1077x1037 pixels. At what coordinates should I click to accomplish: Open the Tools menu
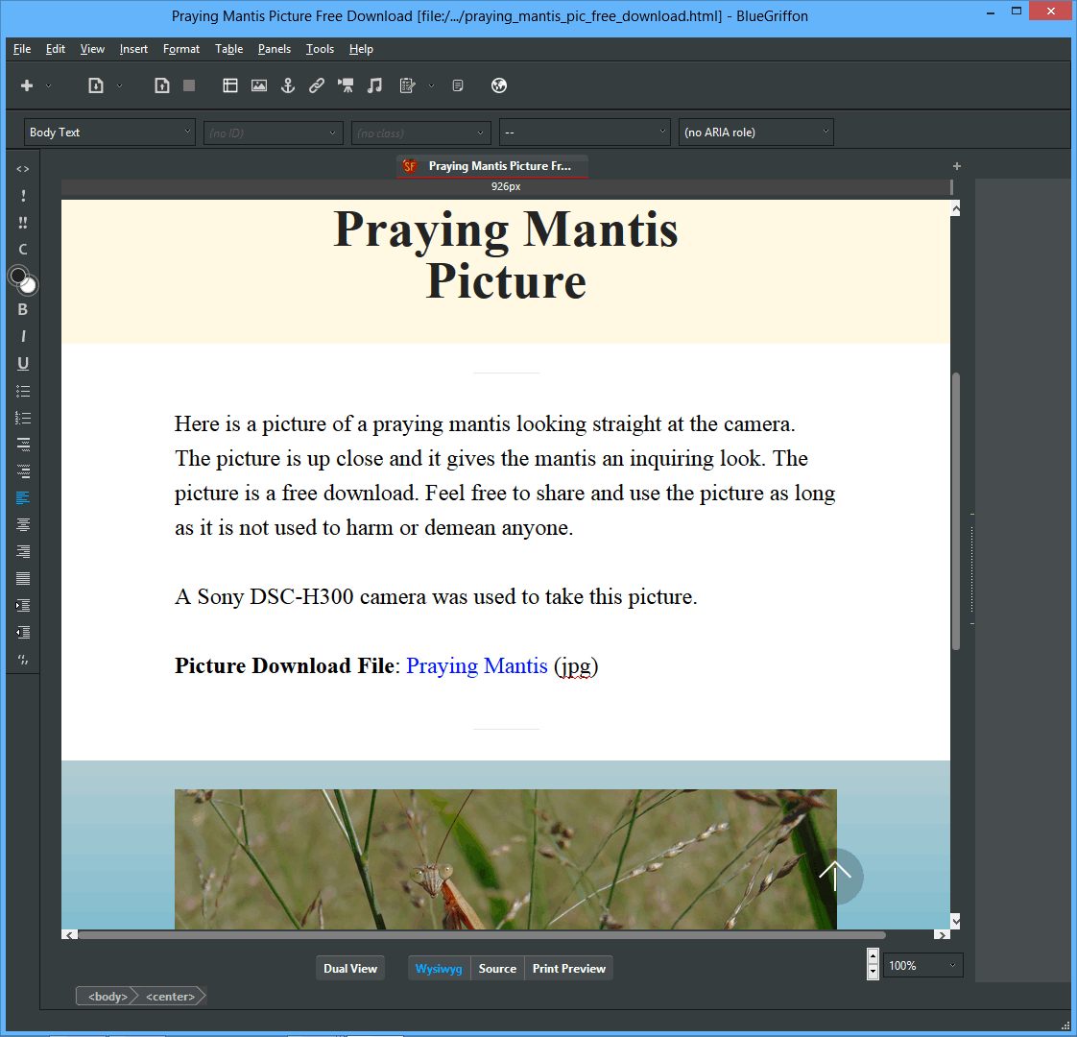(x=320, y=49)
